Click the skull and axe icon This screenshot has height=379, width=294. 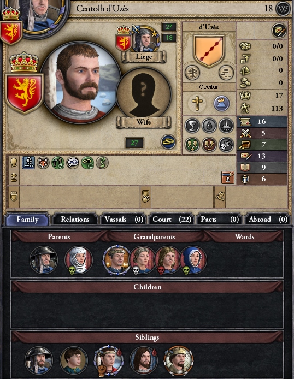(226, 144)
